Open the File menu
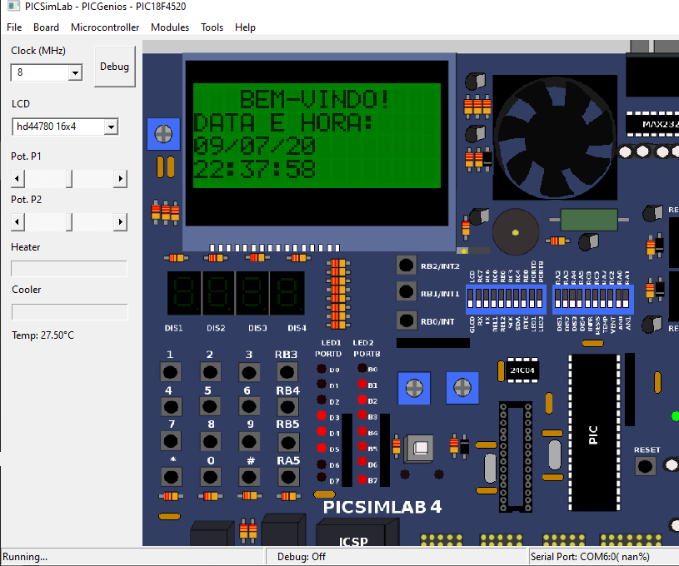 14,27
